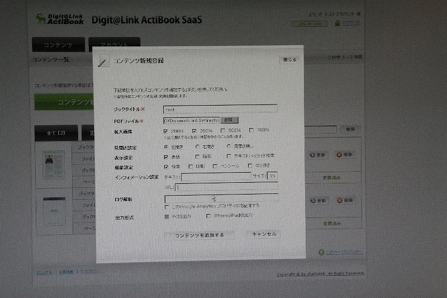Toggle the 検索 function checkbox
447x298 pixels.
point(166,167)
